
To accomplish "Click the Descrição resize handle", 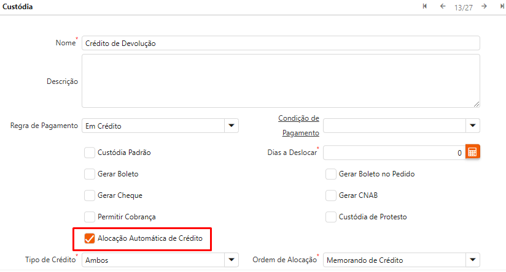I will click(477, 104).
